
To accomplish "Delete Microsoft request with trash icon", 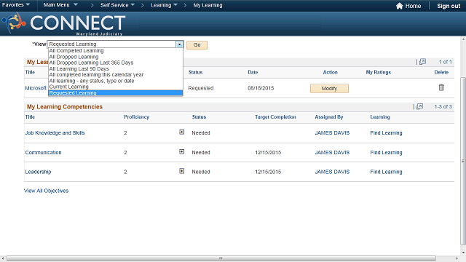I will pos(441,87).
